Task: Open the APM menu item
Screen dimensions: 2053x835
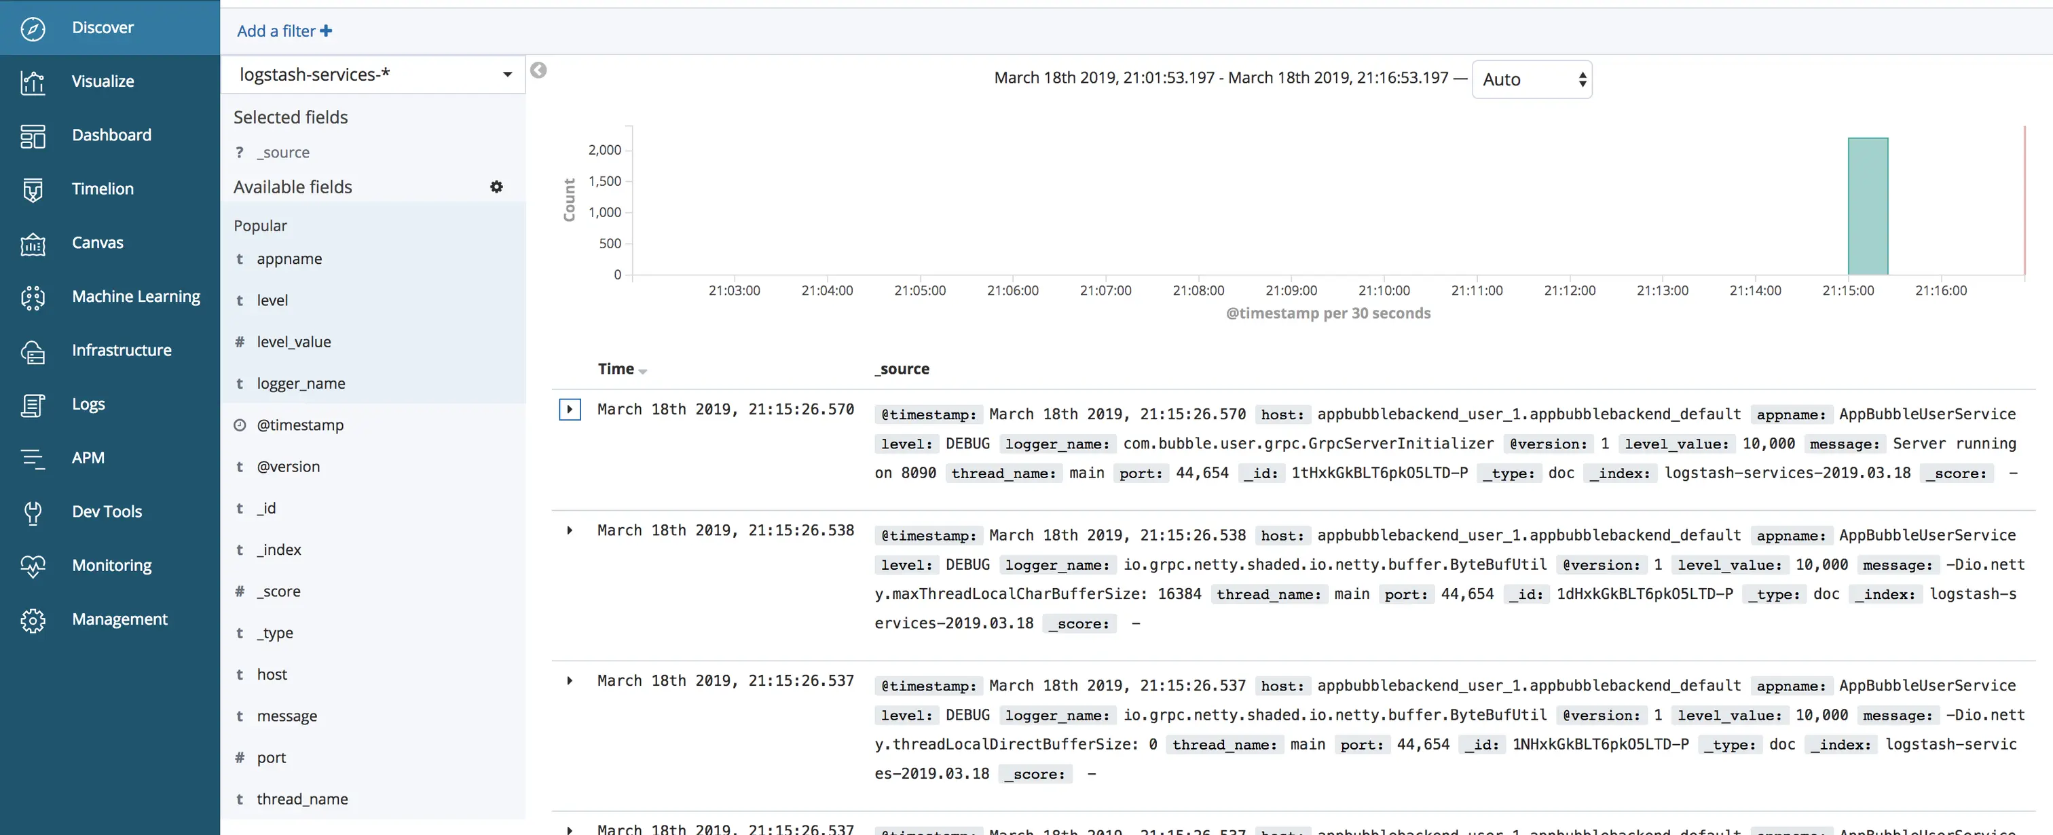Action: (x=88, y=458)
